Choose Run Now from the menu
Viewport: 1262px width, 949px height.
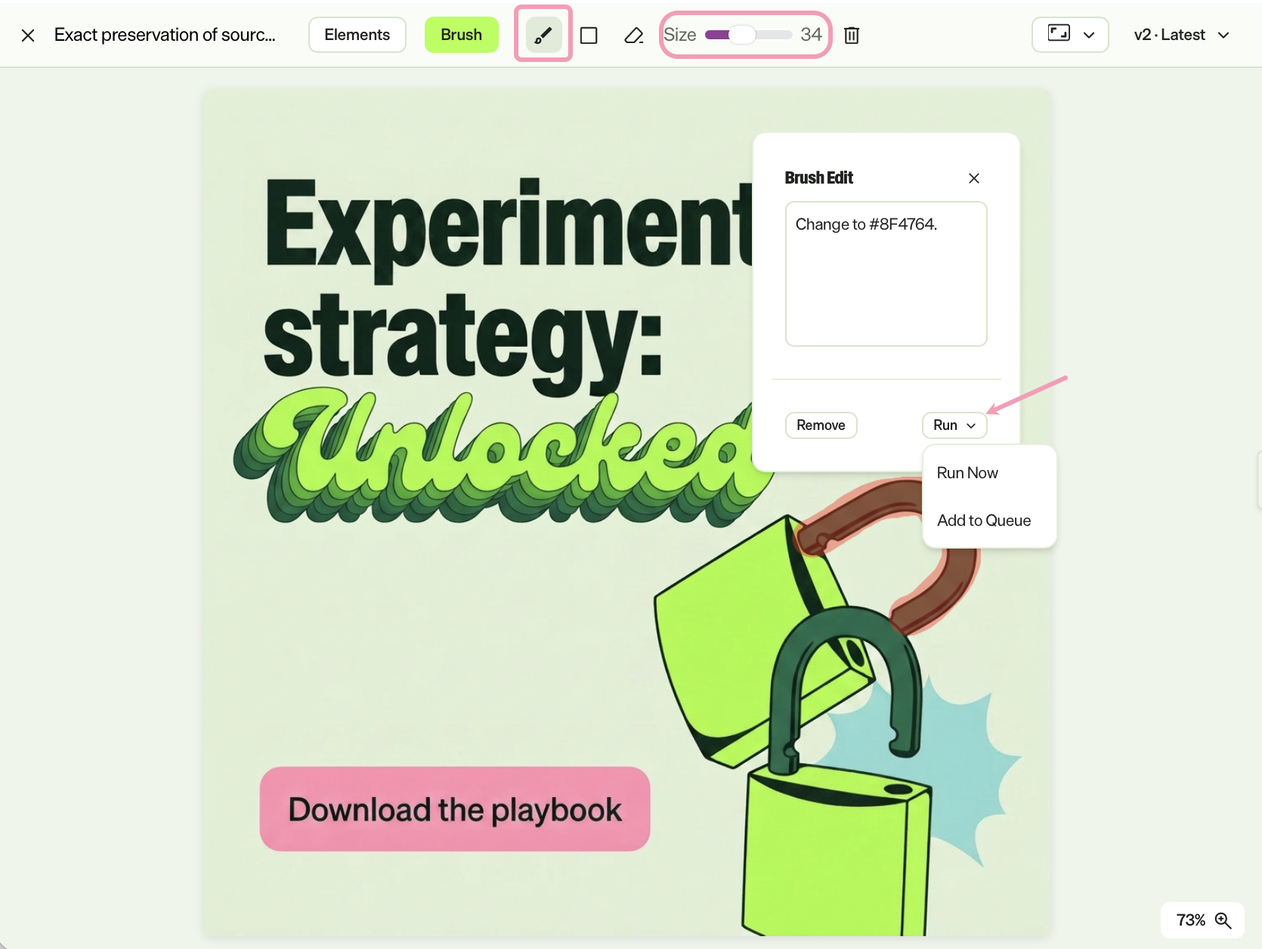[967, 473]
